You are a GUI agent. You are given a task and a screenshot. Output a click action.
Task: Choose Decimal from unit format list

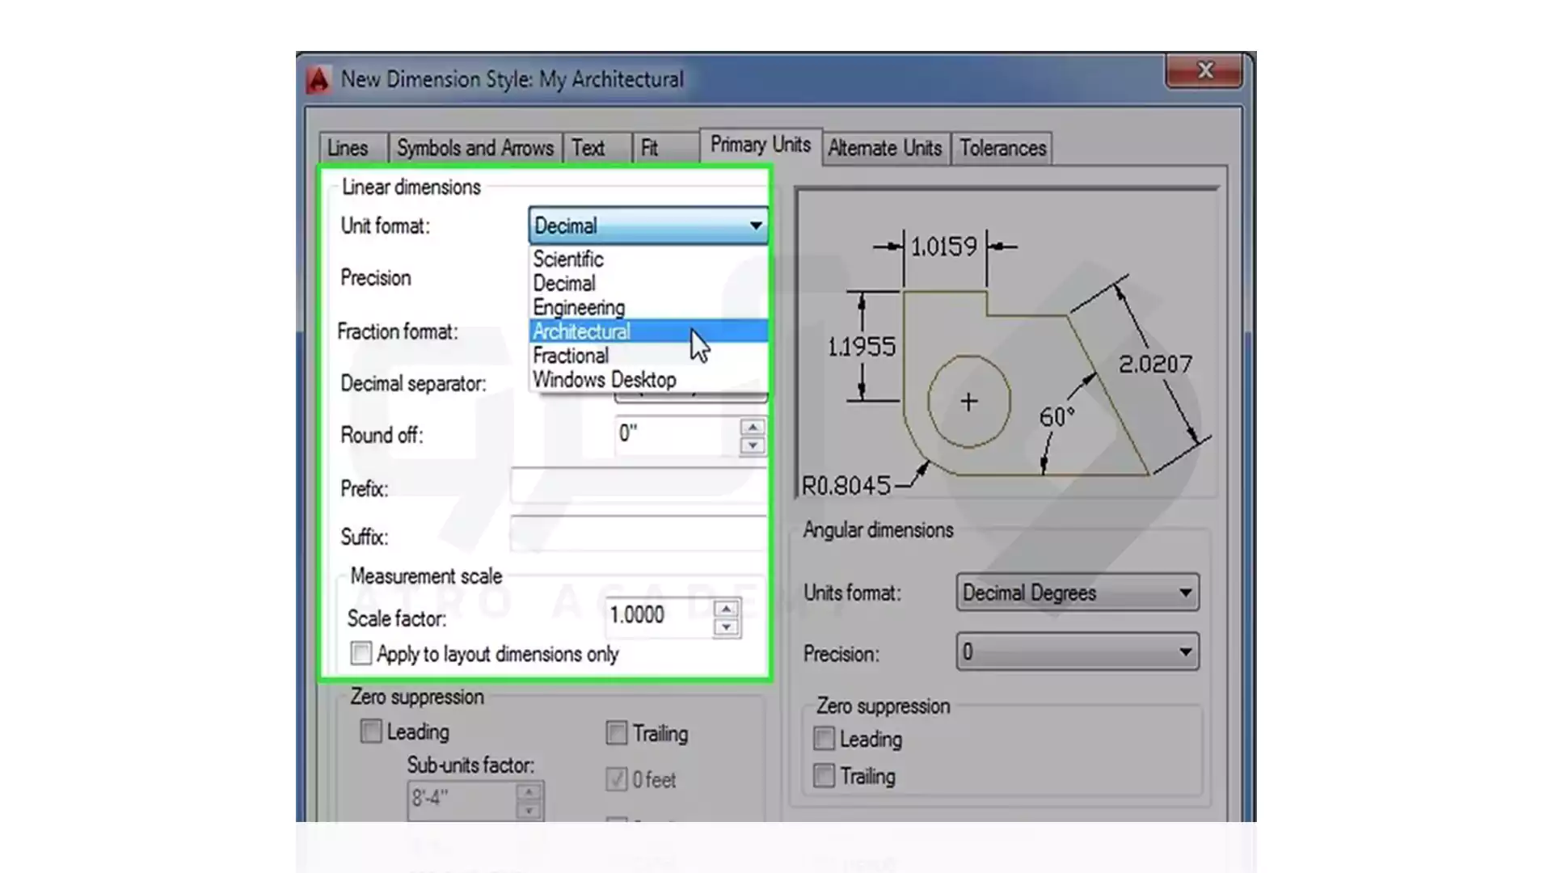pyautogui.click(x=648, y=284)
